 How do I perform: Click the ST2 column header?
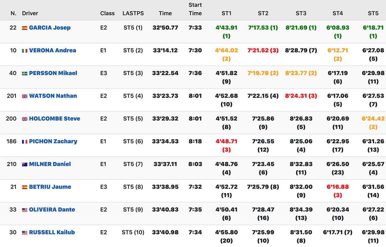263,13
